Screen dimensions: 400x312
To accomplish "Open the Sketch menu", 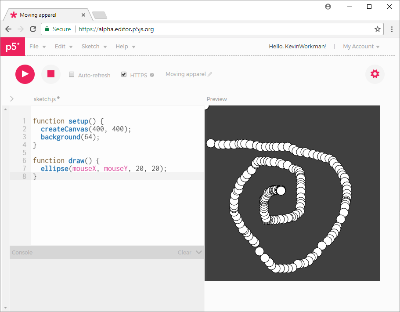I will point(94,47).
